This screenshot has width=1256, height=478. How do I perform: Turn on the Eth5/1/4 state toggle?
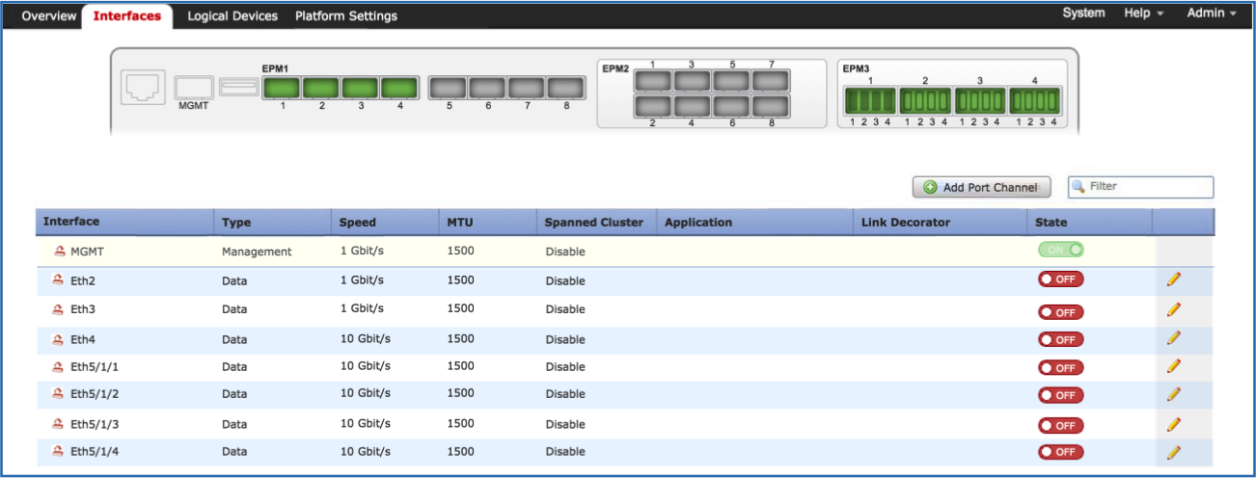point(1060,452)
